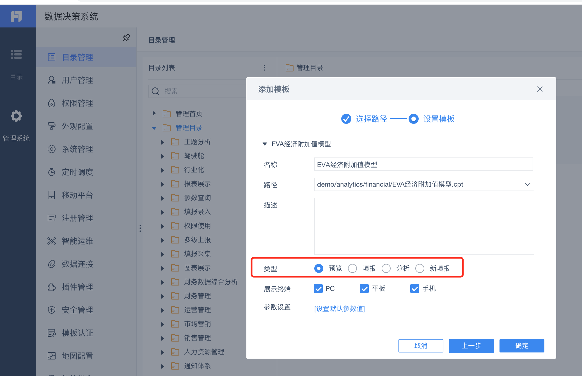Open 定时调度 menu item
This screenshot has height=376, width=582.
click(x=77, y=172)
